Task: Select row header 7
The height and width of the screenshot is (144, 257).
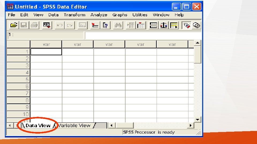Action: click(18, 94)
